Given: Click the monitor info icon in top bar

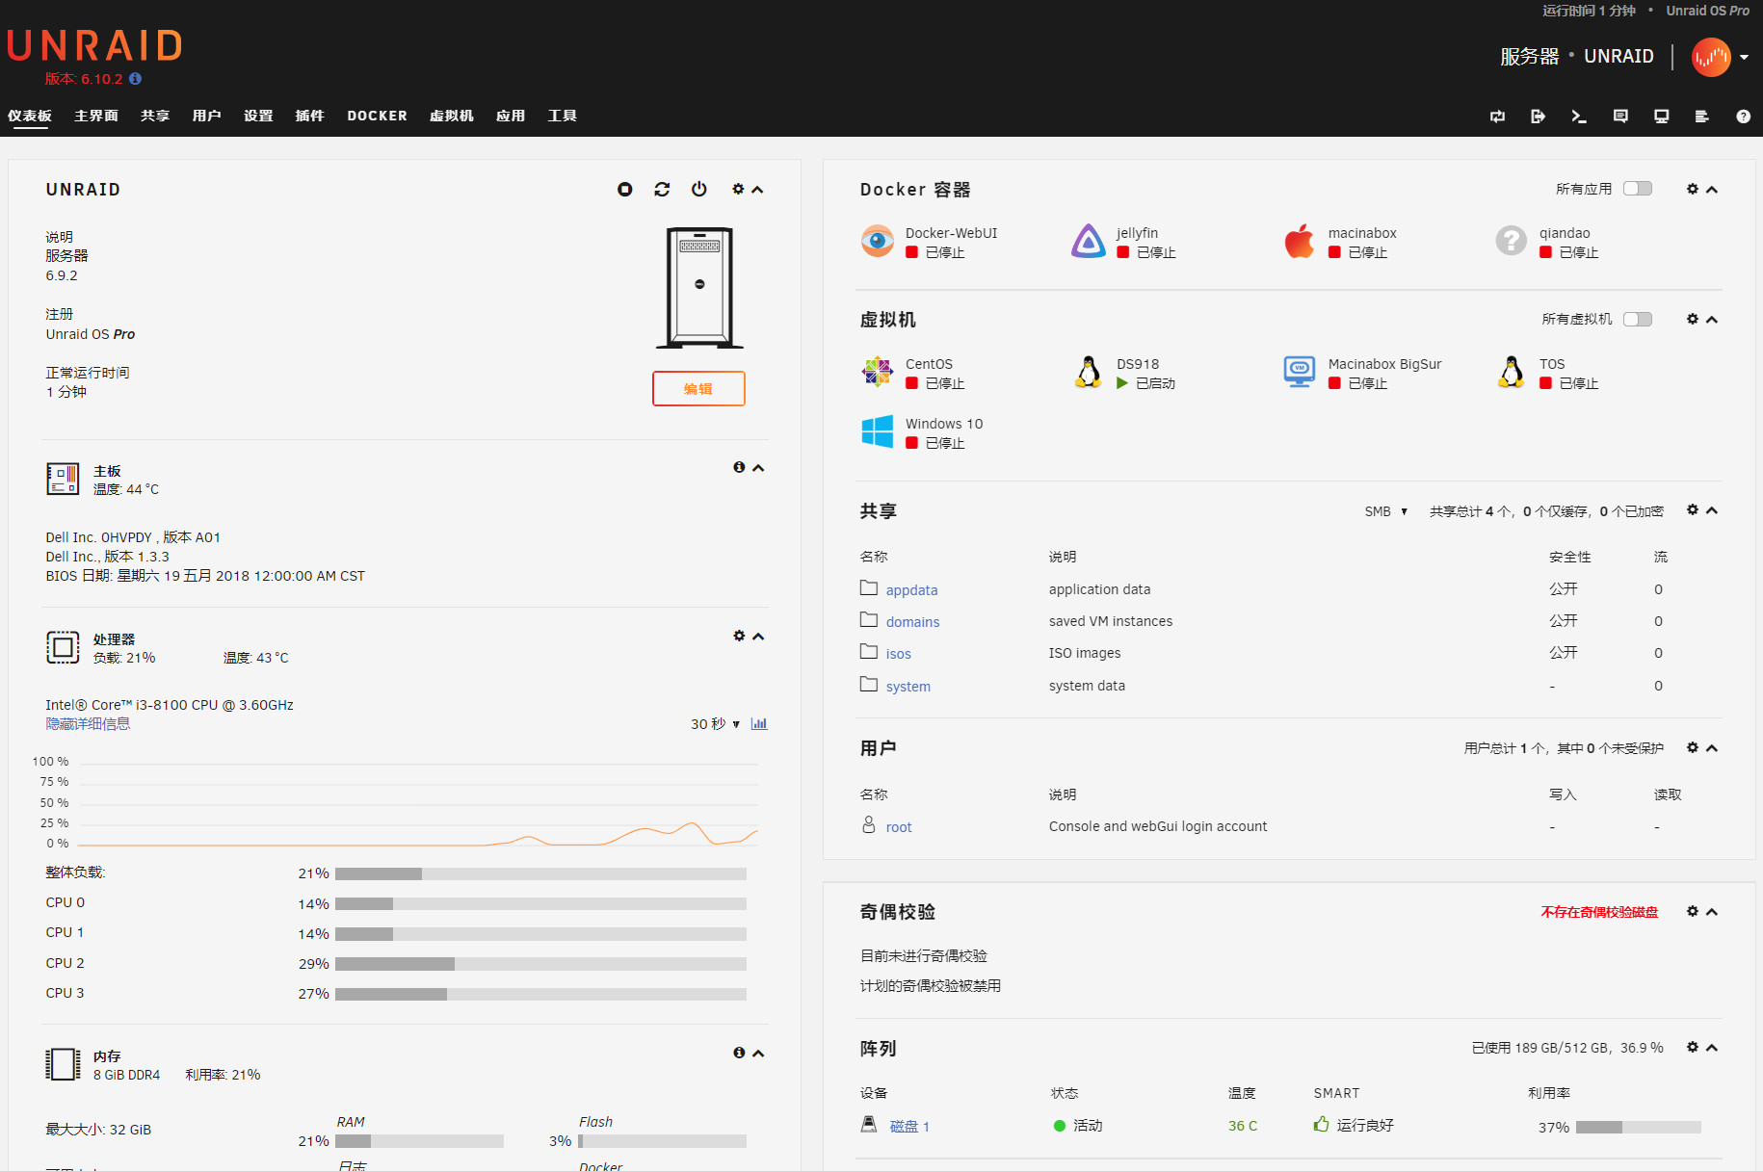Looking at the screenshot, I should pos(1662,117).
